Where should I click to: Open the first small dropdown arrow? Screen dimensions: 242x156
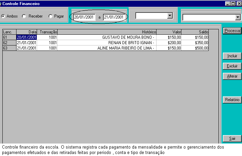coord(170,15)
